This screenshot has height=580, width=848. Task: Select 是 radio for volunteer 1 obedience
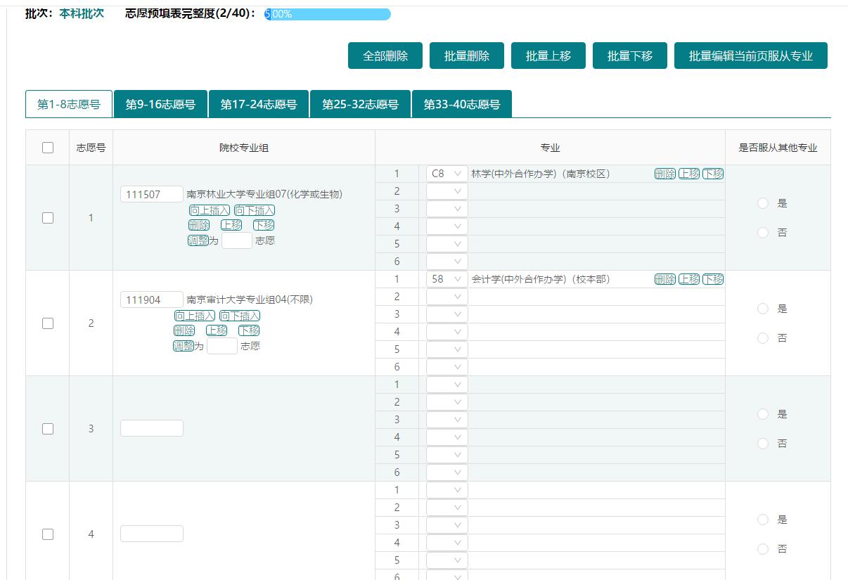pyautogui.click(x=763, y=203)
